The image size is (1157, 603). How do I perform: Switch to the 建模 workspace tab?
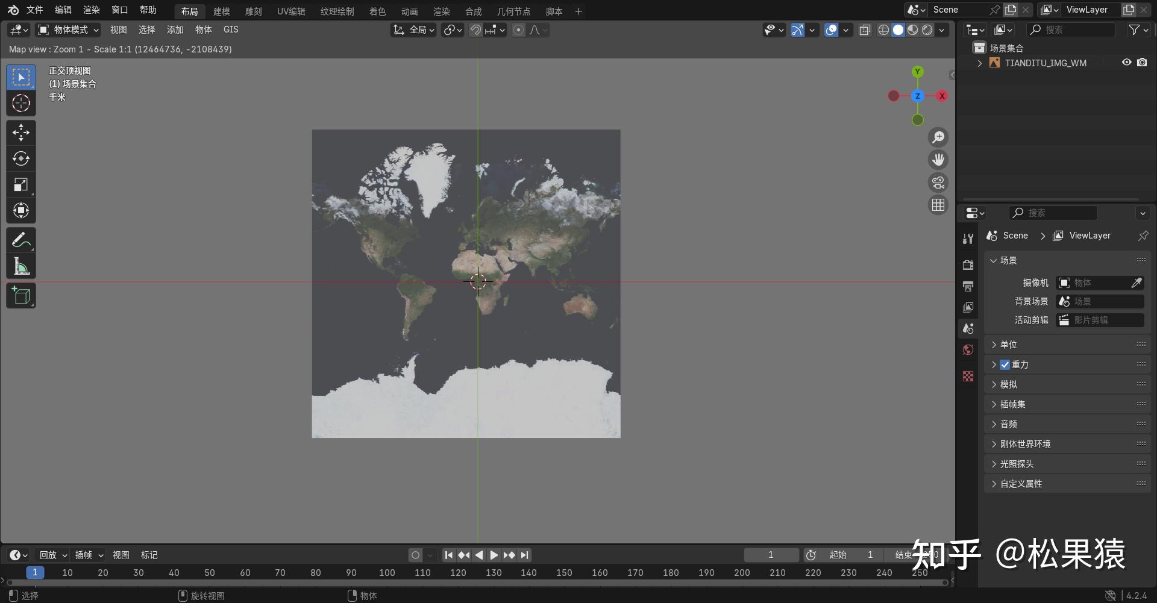tap(221, 11)
